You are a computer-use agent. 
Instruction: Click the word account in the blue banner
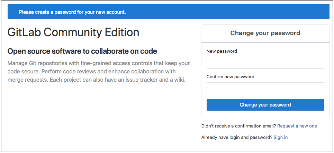point(117,12)
